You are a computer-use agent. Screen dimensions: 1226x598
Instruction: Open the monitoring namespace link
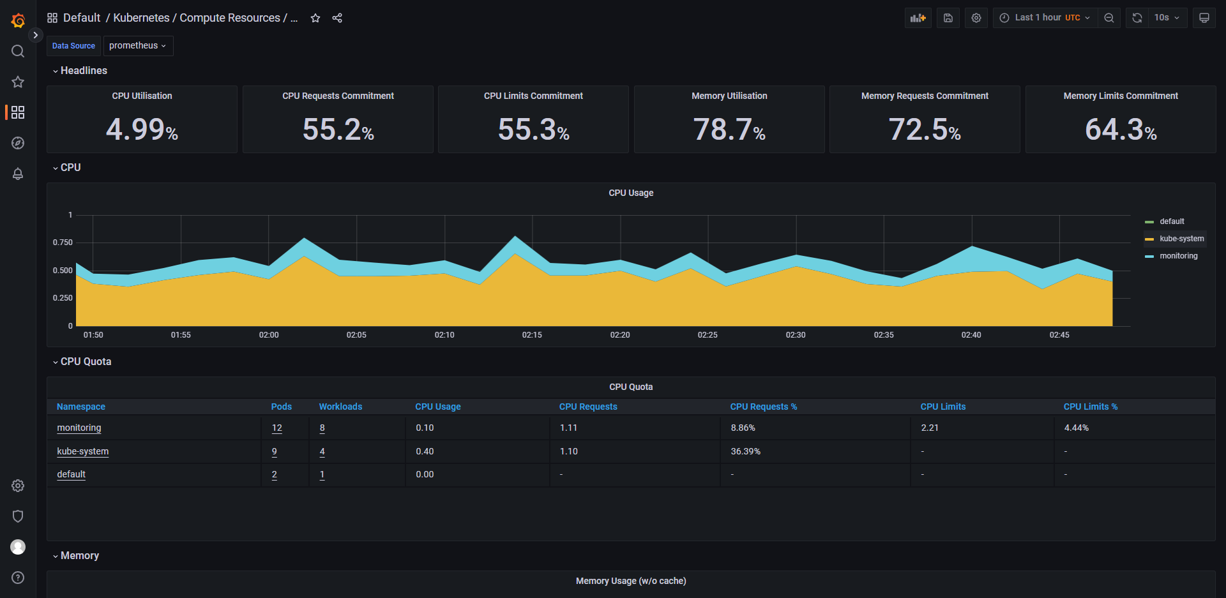79,428
